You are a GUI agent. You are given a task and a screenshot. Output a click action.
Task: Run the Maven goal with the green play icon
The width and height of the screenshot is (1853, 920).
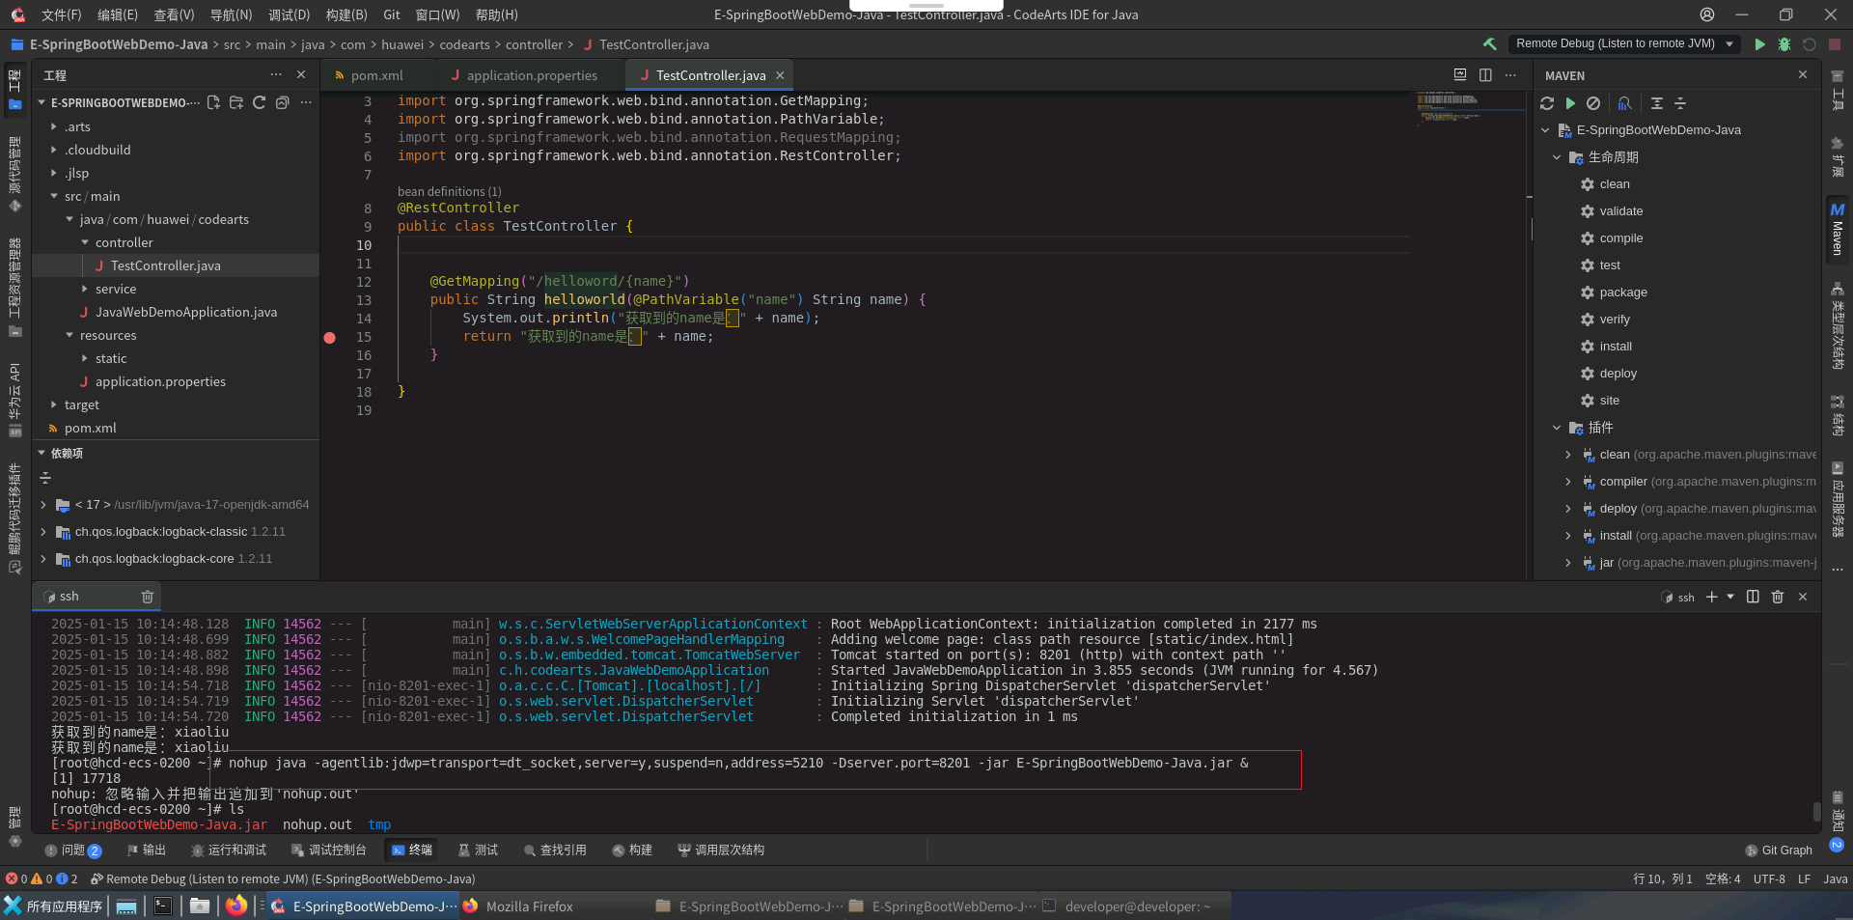point(1570,103)
